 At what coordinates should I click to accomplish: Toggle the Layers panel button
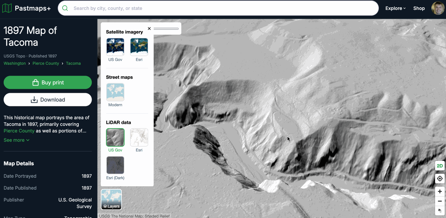coord(111,200)
